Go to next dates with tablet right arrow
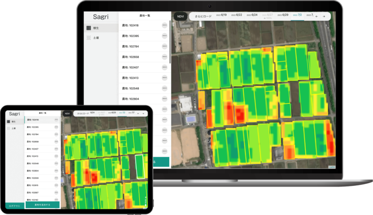 (143, 113)
